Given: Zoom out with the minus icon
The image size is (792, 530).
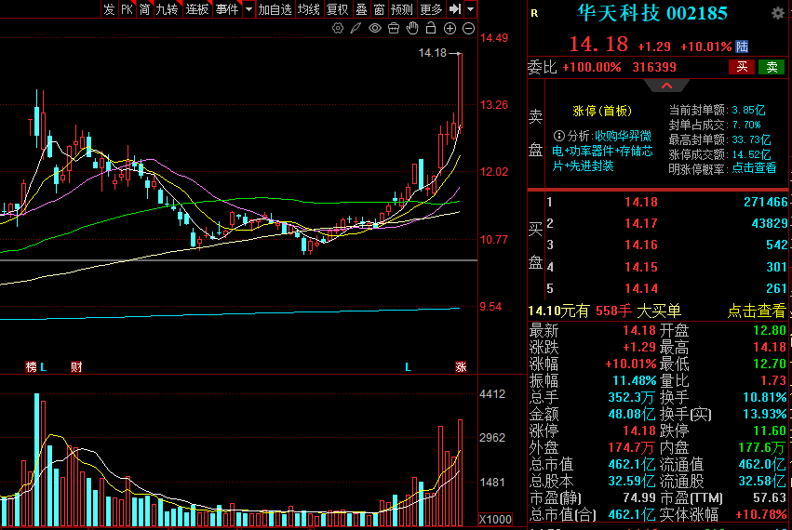Looking at the screenshot, I should (467, 29).
